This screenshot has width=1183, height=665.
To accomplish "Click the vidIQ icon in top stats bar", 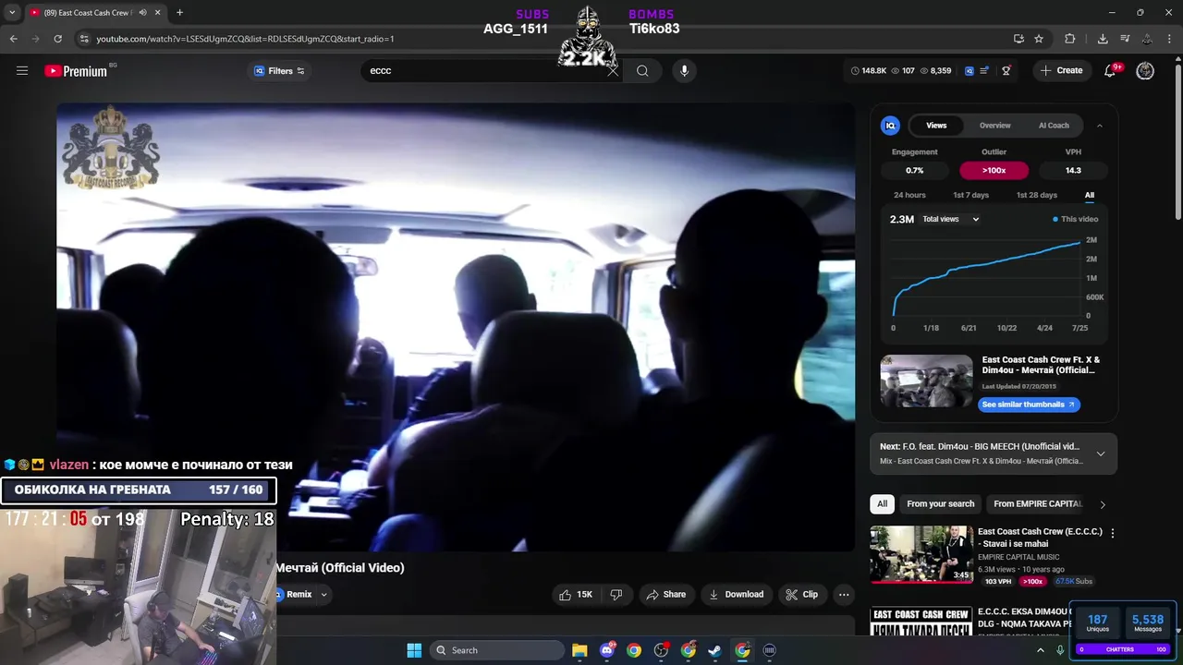I will tap(970, 70).
